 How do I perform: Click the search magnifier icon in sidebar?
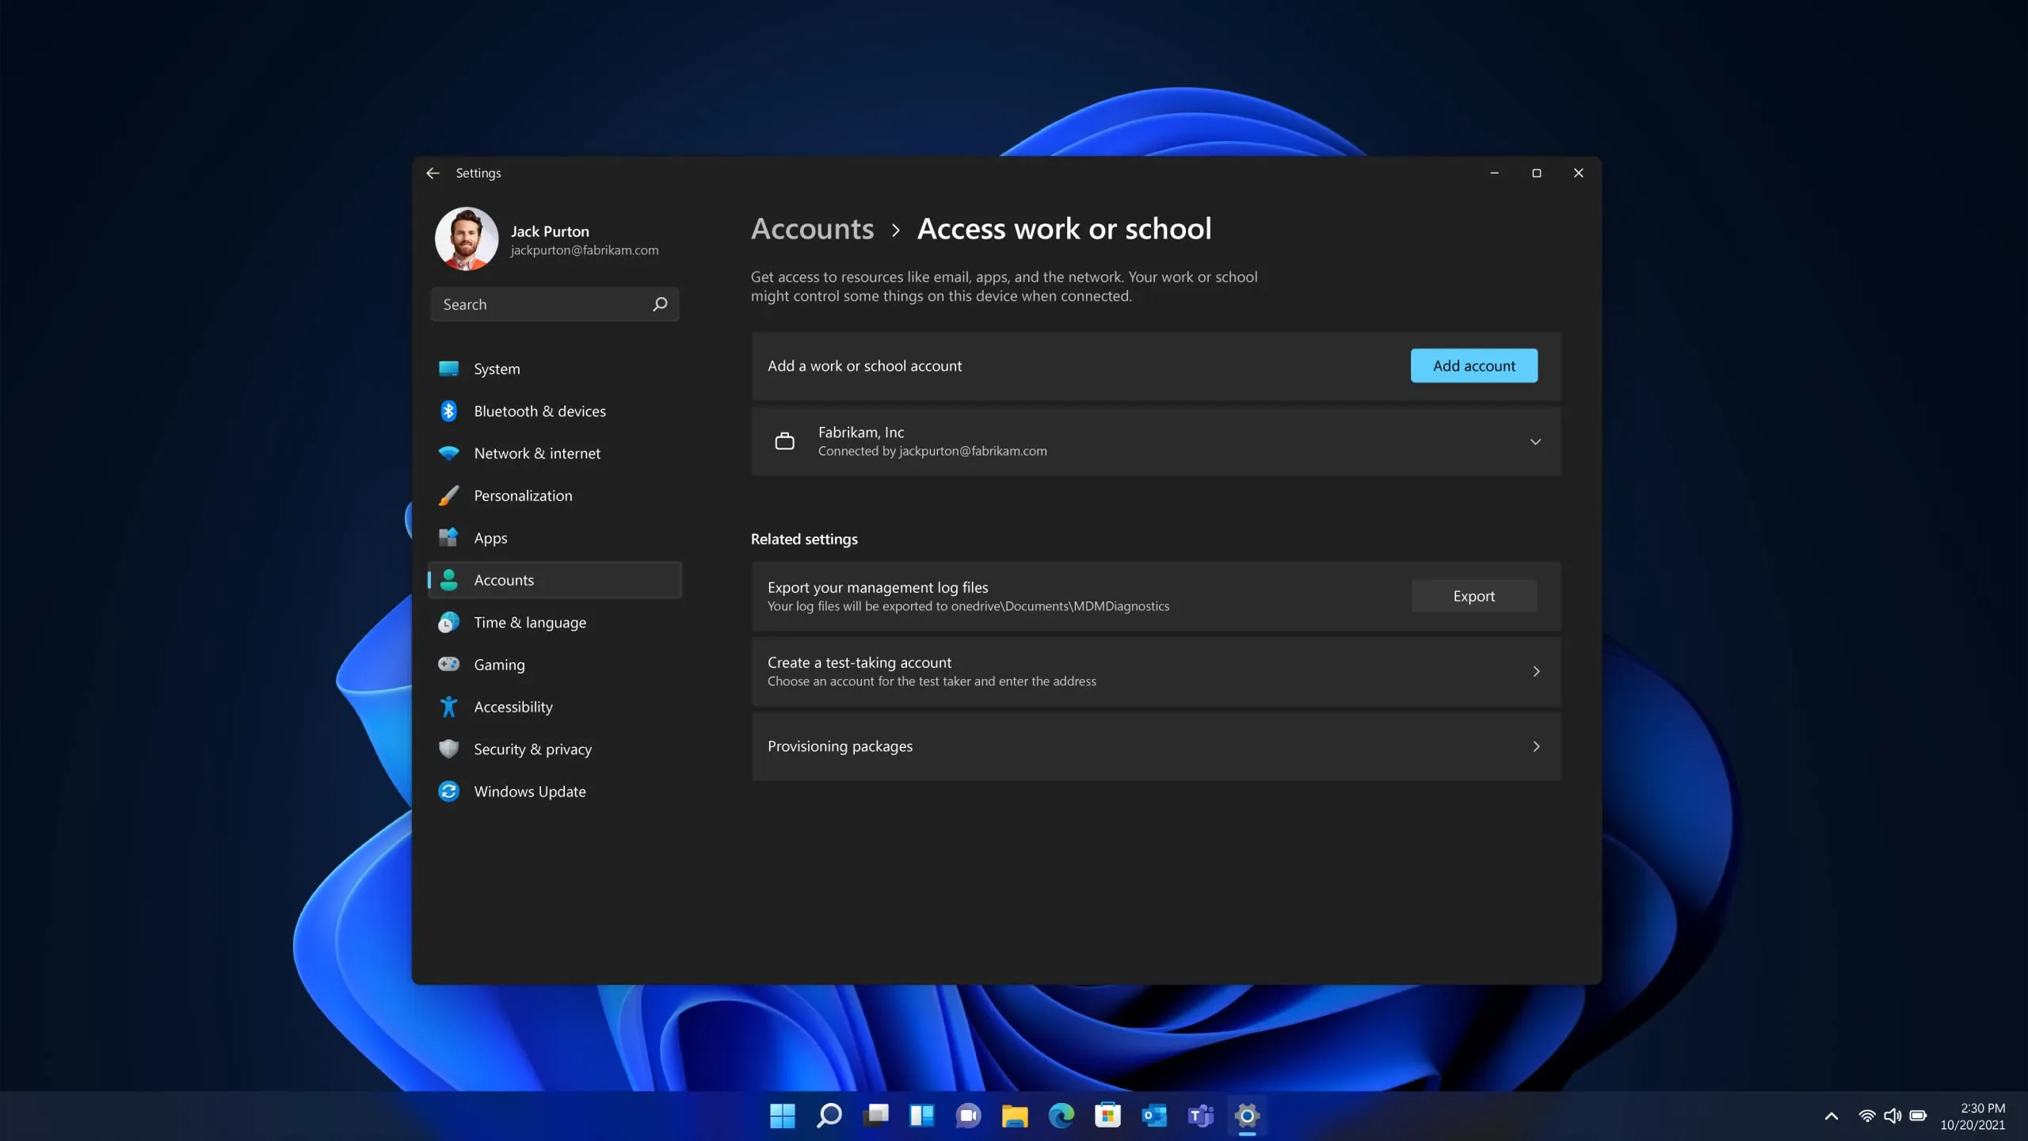(x=659, y=304)
